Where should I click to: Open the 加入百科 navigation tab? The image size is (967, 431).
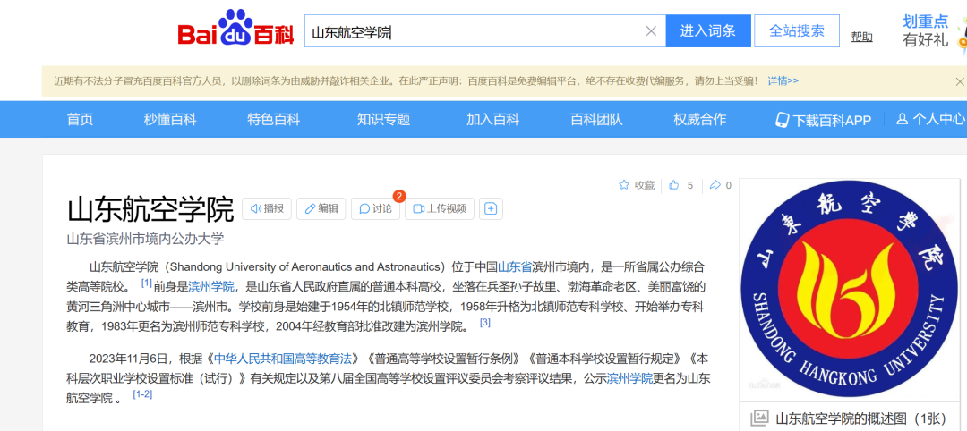click(x=492, y=120)
